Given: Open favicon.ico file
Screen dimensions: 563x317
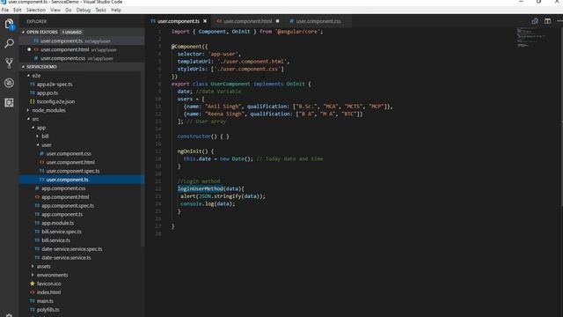Looking at the screenshot, I should point(48,284).
